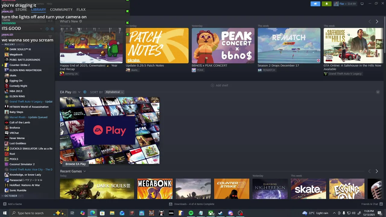Select Sonic Rumble in game list
This screenshot has height=217, width=386.
[18, 190]
